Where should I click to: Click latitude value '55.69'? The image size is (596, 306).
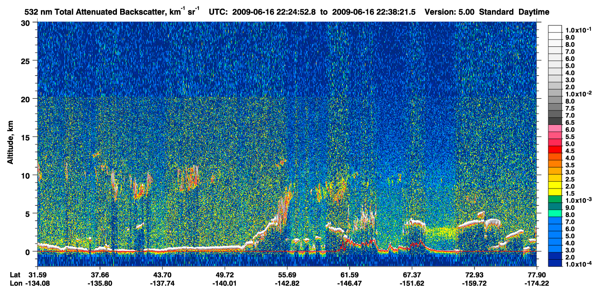287,275
